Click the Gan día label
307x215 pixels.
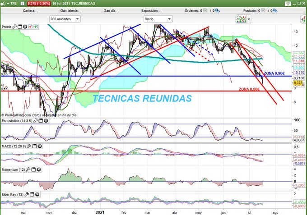tap(110, 10)
